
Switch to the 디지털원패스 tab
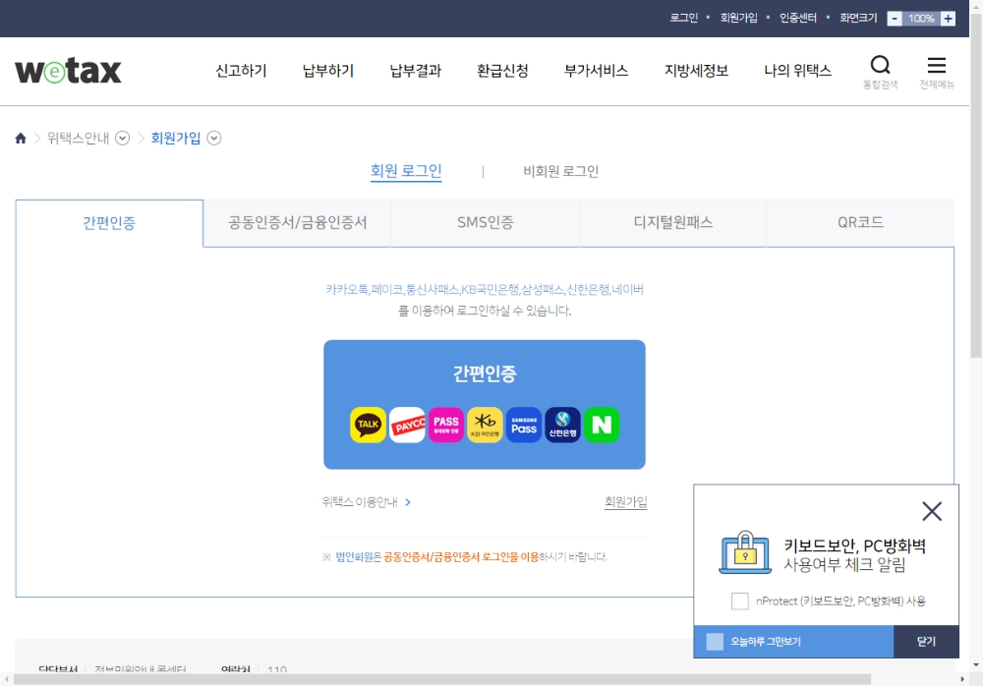672,222
